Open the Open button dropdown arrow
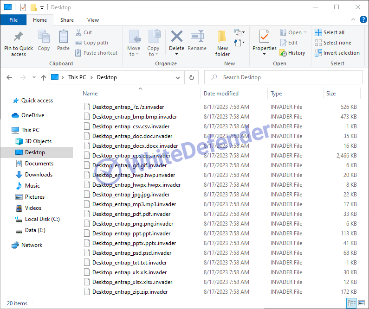369x309 pixels. point(305,32)
